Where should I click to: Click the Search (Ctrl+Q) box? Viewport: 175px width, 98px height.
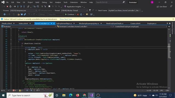(110, 2)
